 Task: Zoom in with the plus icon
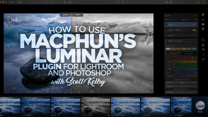[47, 2]
